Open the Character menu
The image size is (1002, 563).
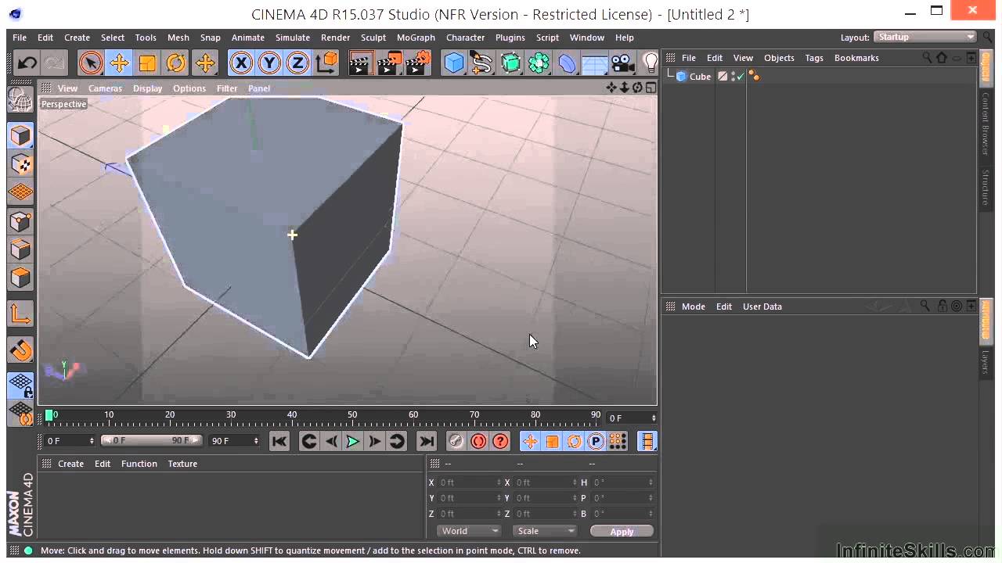tap(465, 38)
